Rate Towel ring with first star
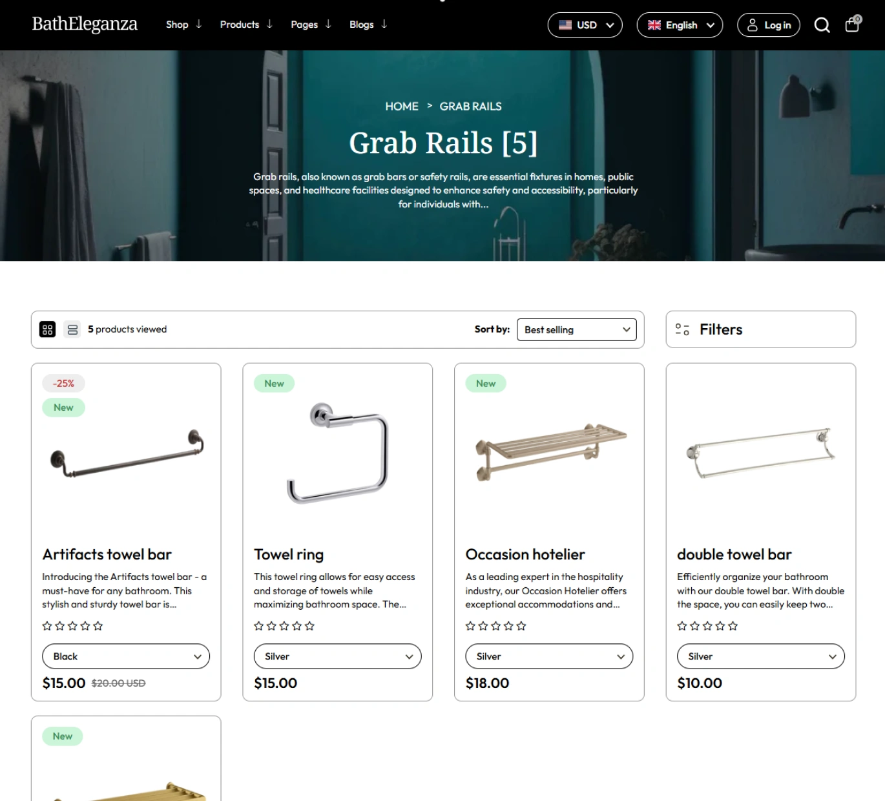Image resolution: width=885 pixels, height=801 pixels. click(x=259, y=626)
